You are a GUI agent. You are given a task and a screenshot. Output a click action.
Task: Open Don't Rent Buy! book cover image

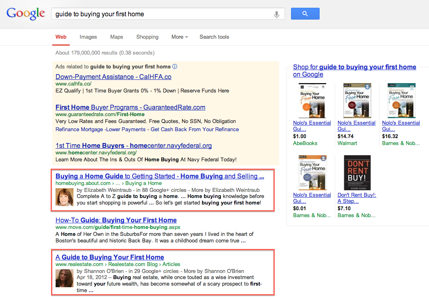point(357,173)
